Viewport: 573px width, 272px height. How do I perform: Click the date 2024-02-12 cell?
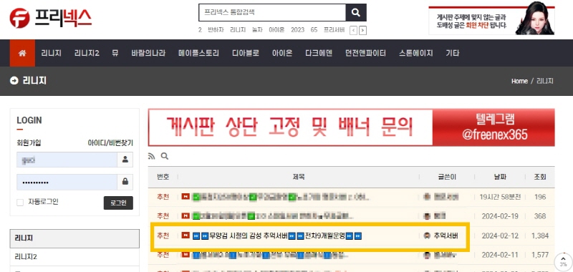point(500,236)
